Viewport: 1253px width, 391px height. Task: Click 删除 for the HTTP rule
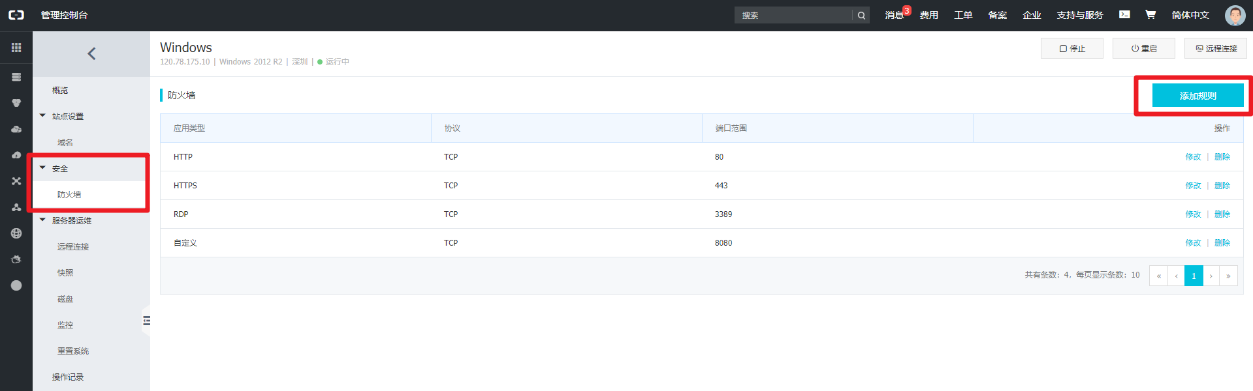coord(1222,157)
